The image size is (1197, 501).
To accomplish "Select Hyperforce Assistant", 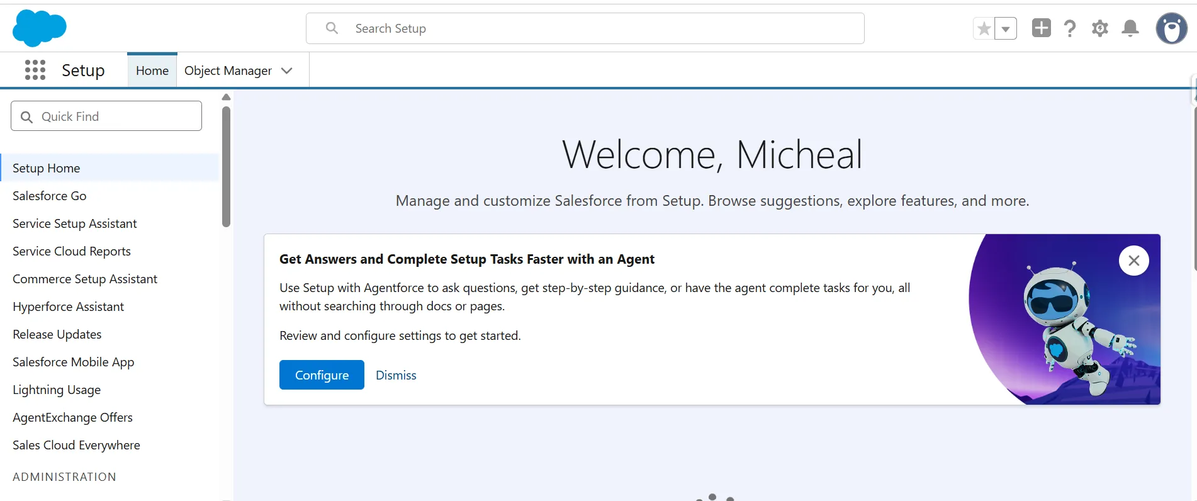I will pyautogui.click(x=69, y=307).
